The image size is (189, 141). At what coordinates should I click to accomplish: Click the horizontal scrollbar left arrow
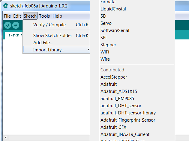[x=5, y=137]
